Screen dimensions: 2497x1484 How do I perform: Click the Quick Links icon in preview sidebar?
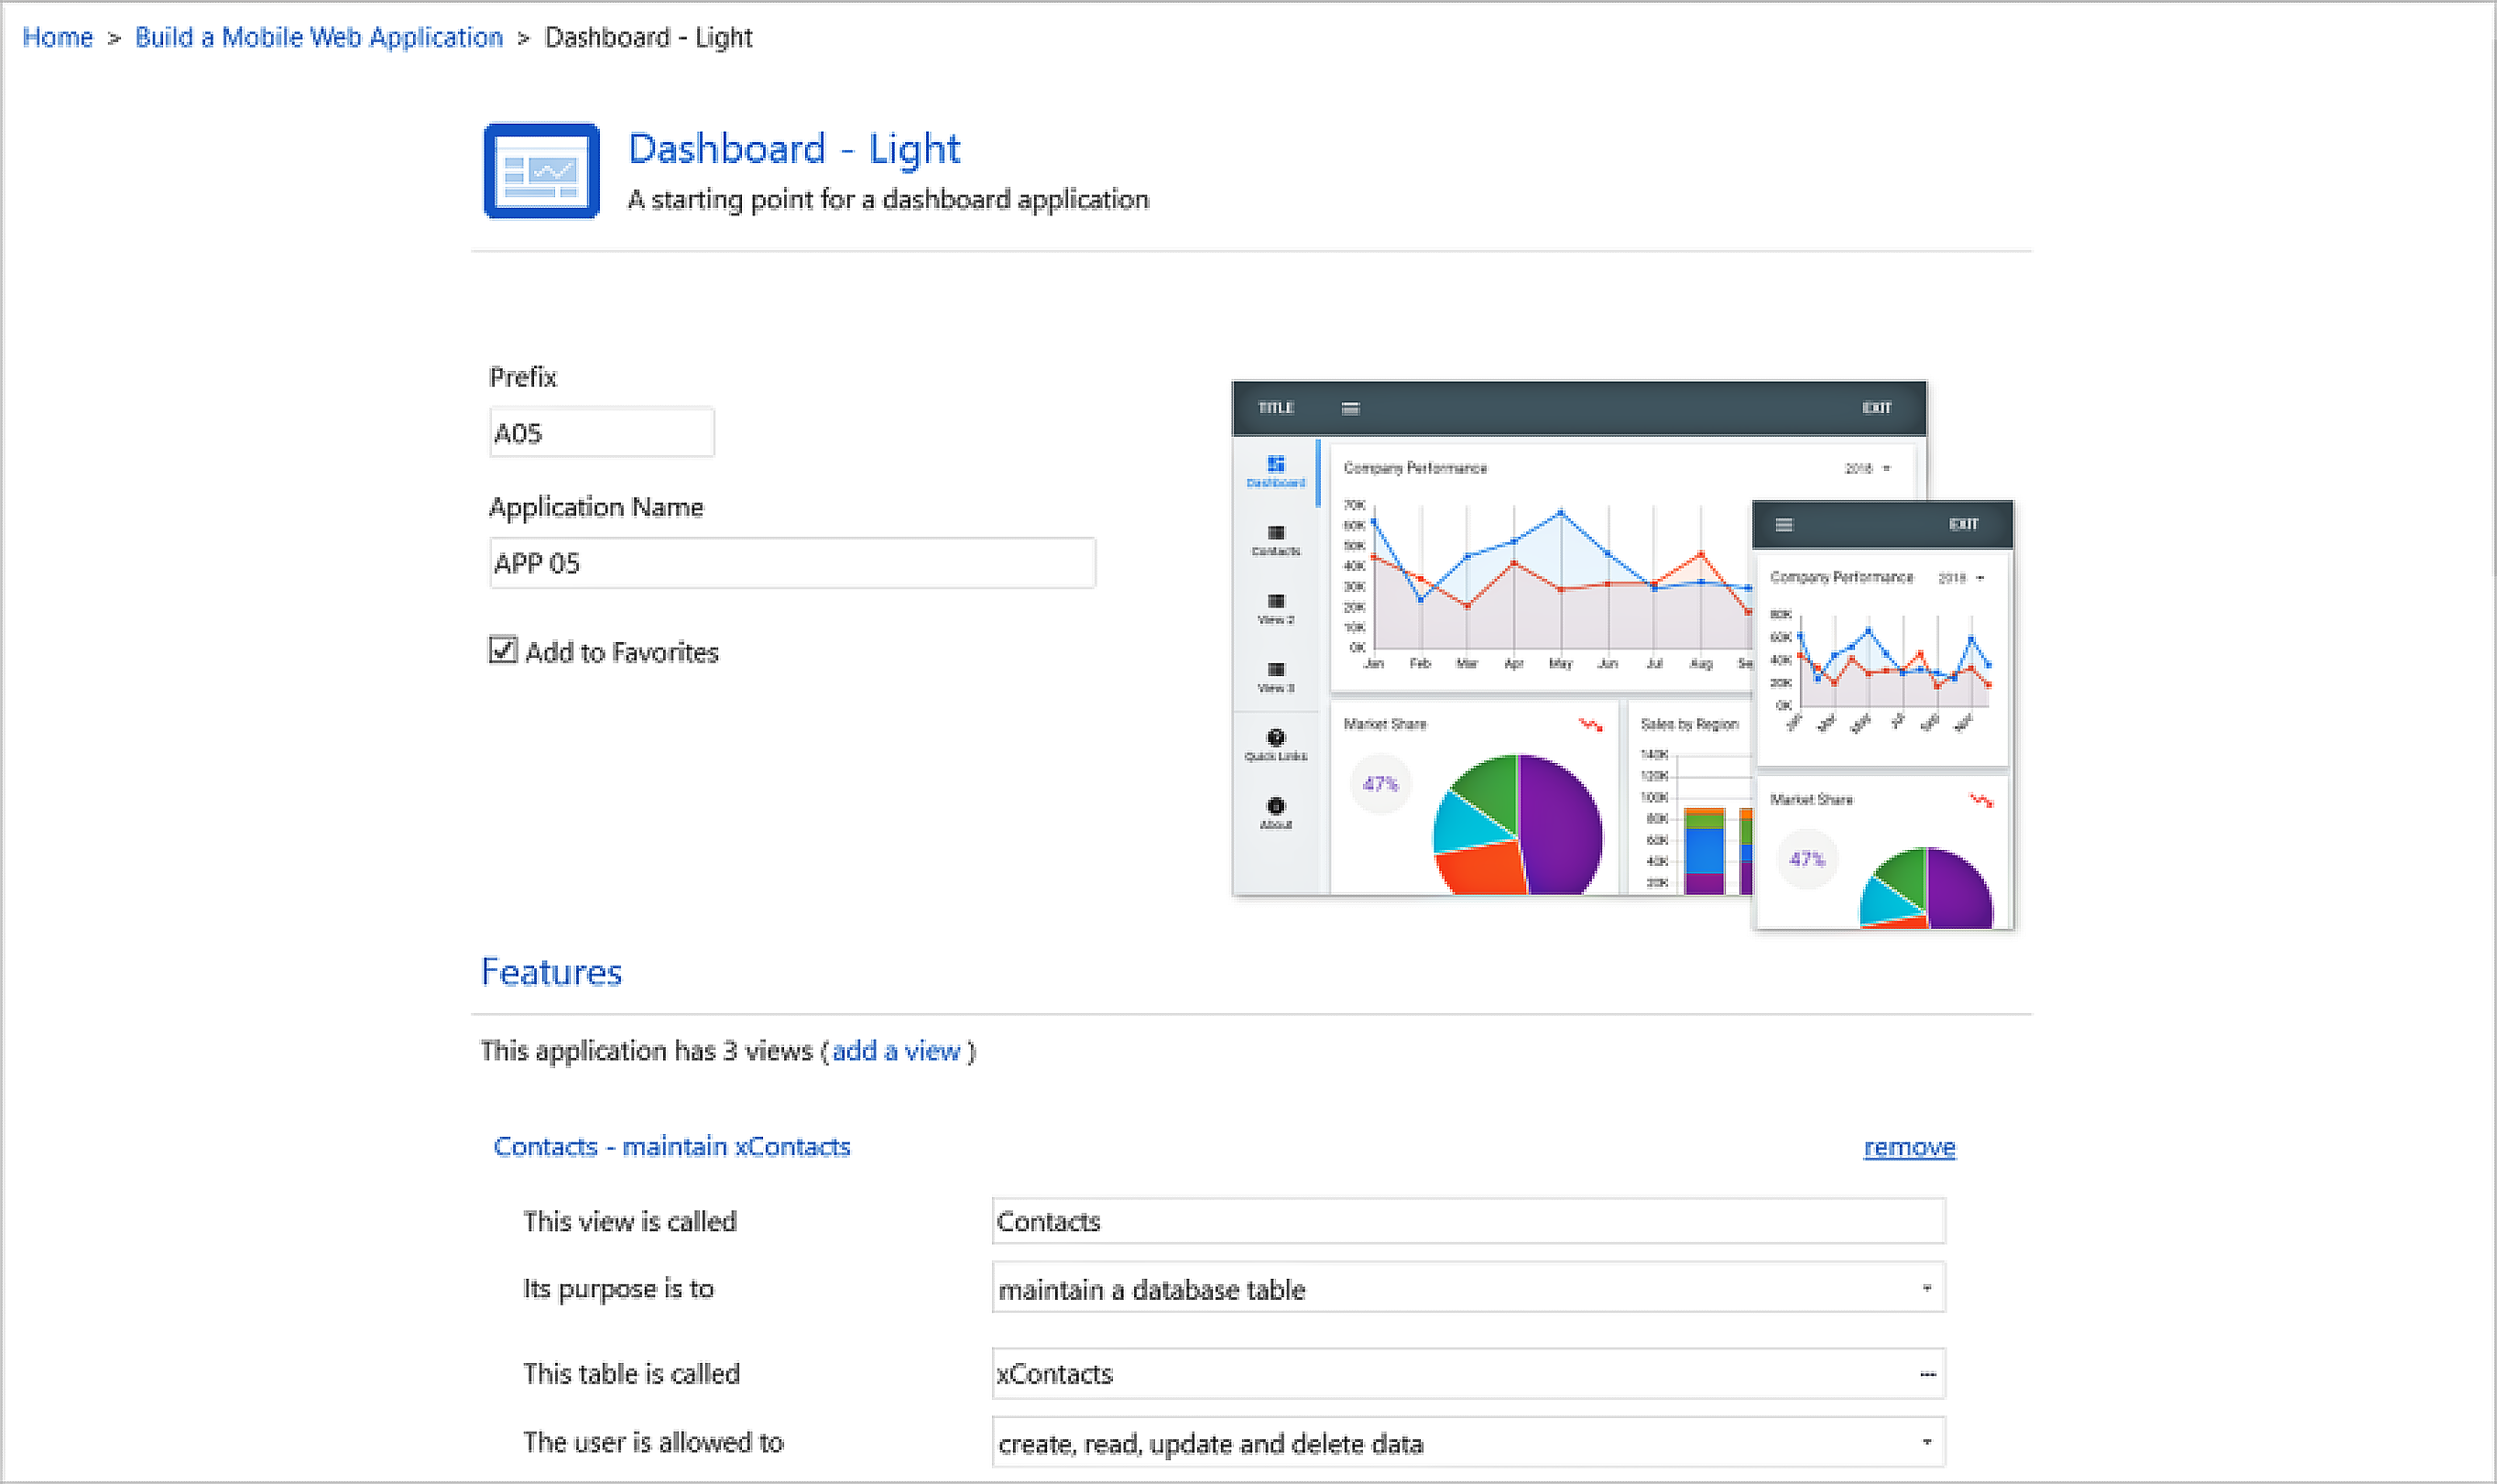pyautogui.click(x=1275, y=738)
